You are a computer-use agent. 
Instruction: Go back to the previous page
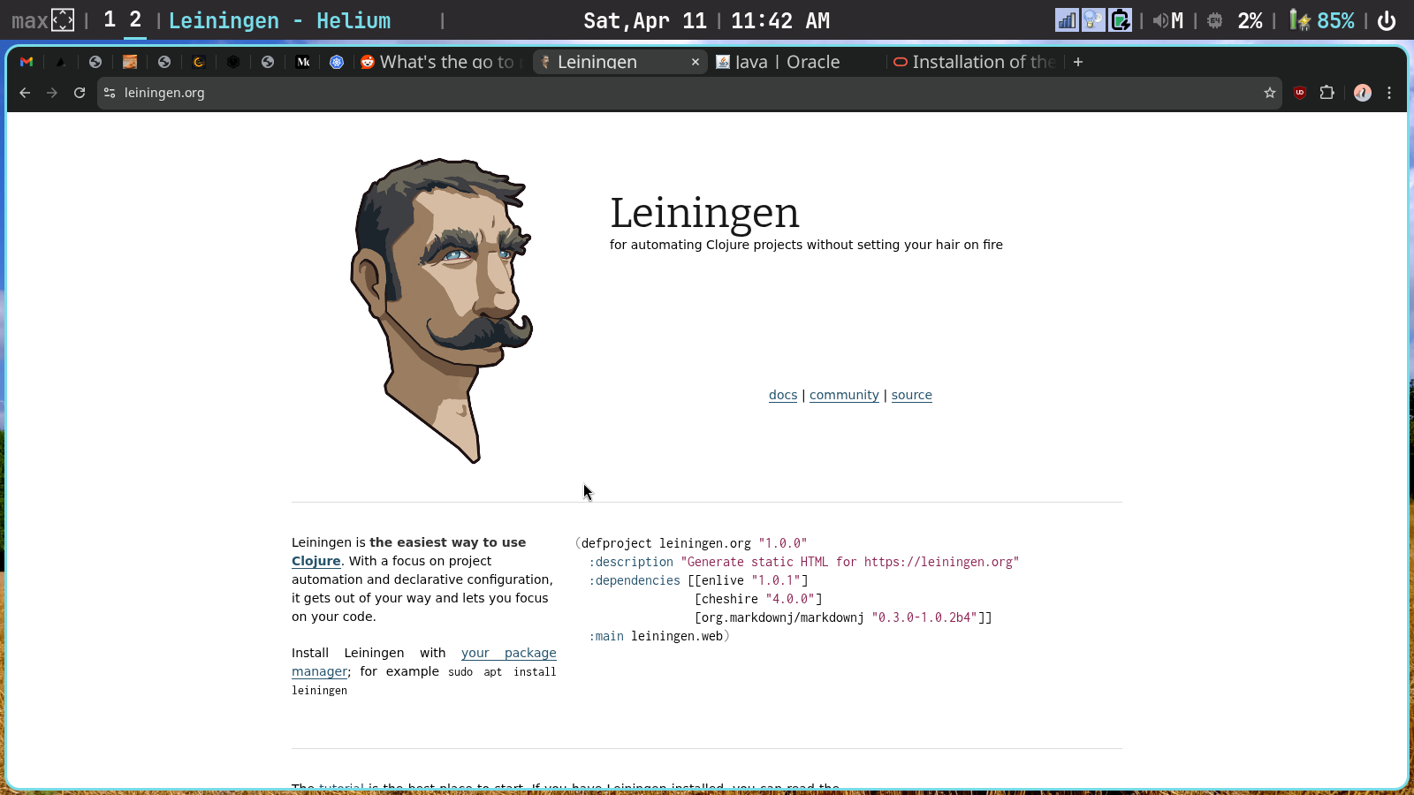click(25, 93)
